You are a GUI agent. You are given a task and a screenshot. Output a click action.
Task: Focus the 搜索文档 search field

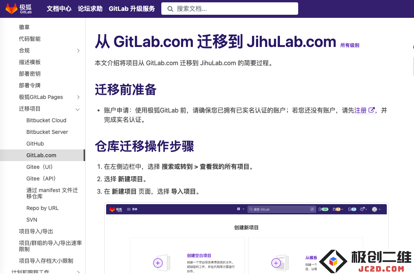pos(230,9)
